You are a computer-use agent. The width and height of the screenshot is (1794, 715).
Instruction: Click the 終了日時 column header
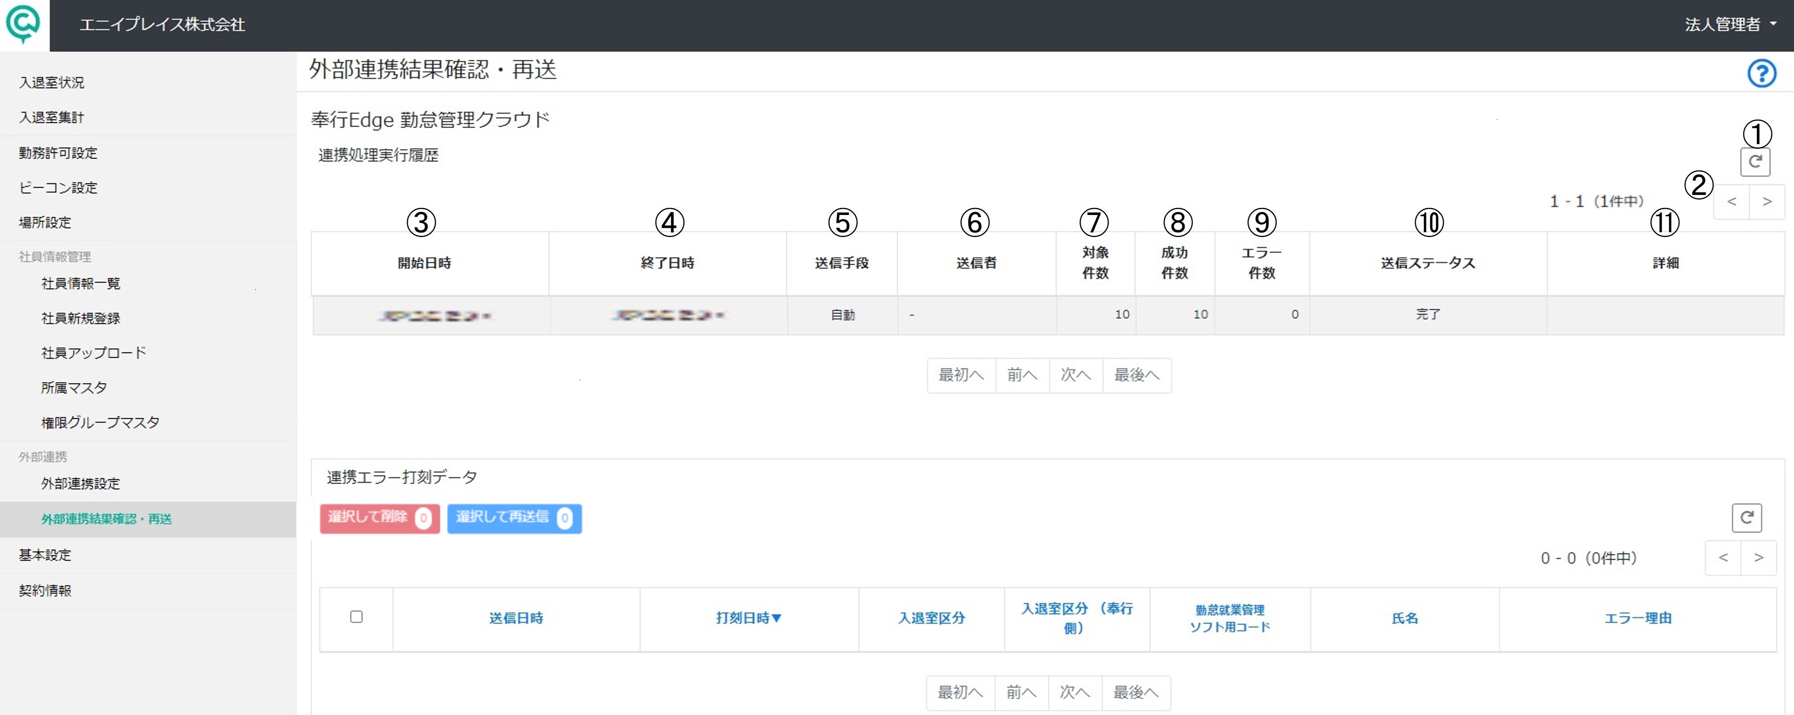click(668, 263)
